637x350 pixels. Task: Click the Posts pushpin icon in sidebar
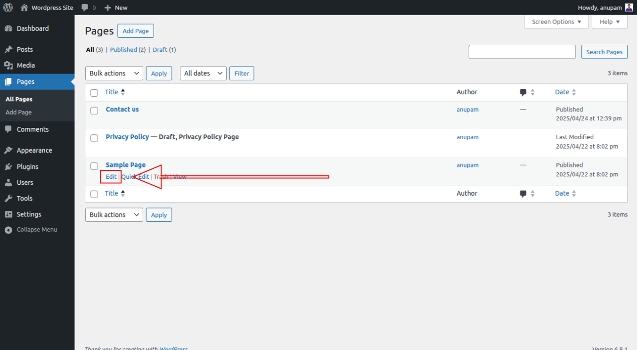pyautogui.click(x=8, y=50)
